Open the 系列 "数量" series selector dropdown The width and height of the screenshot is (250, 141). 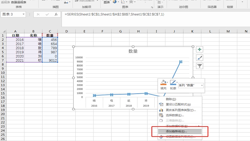coord(202,85)
